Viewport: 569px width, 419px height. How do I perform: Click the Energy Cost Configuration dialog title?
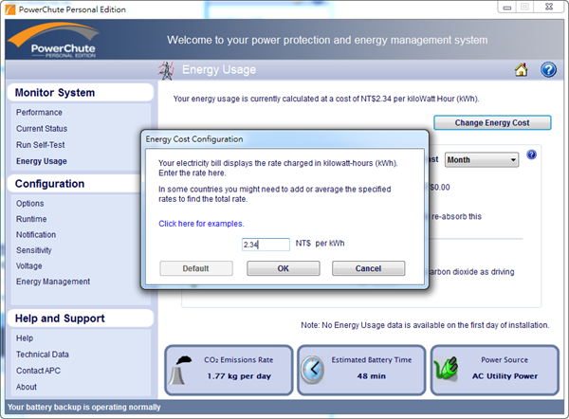point(194,139)
